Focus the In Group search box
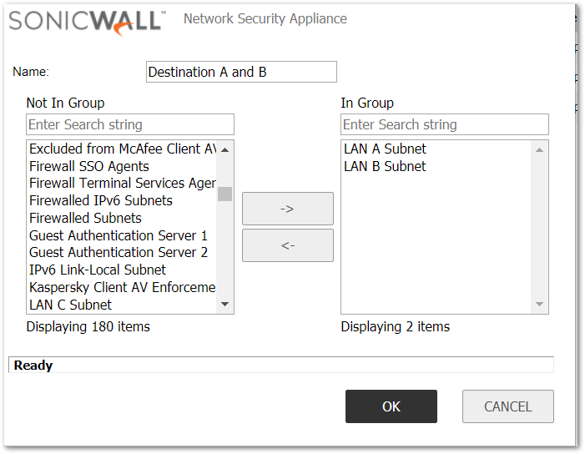The image size is (585, 454). click(445, 124)
